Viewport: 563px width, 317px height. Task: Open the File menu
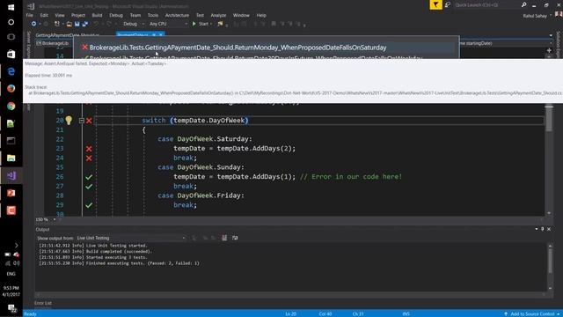[x=29, y=16]
